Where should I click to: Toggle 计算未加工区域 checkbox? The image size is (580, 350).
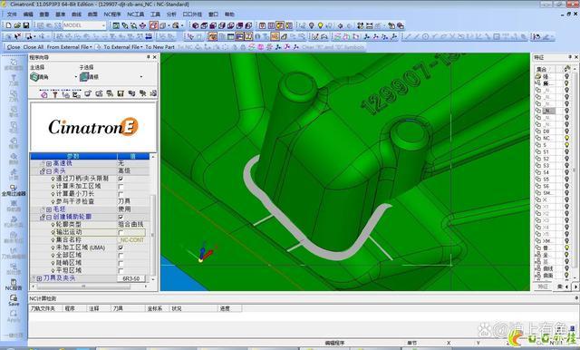[121, 187]
